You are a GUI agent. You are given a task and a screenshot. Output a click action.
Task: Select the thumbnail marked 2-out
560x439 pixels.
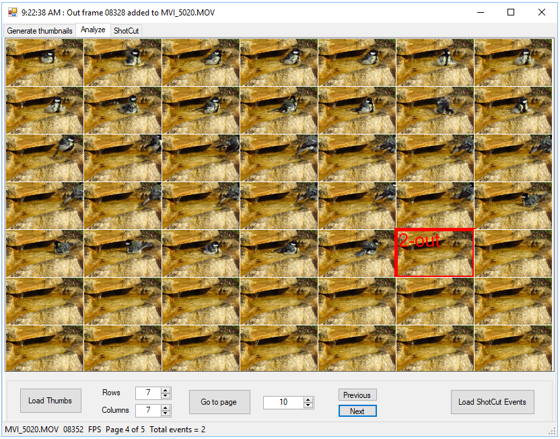click(435, 253)
